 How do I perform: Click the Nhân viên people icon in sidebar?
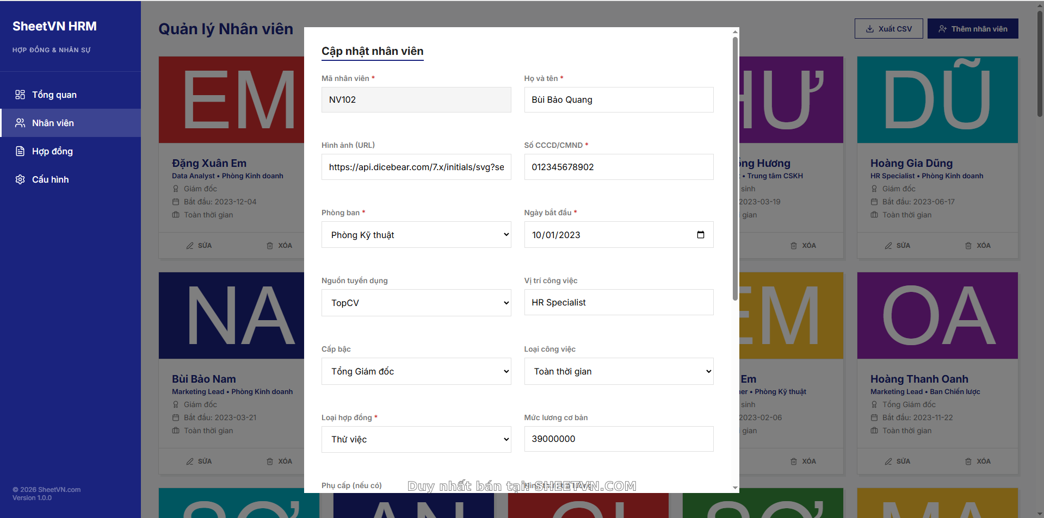20,123
